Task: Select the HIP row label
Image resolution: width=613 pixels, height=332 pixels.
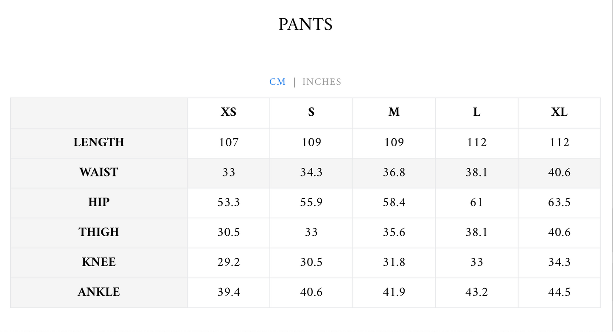Action: [x=99, y=202]
